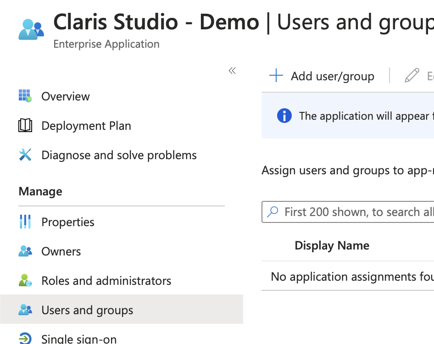
Task: Click the Enterprise Application link text
Action: (x=106, y=44)
